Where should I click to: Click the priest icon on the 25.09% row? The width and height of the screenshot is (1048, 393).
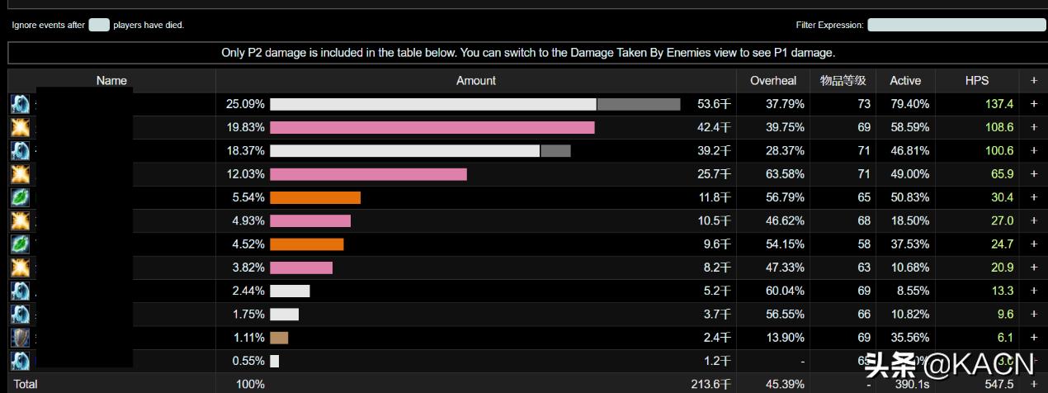pos(20,104)
